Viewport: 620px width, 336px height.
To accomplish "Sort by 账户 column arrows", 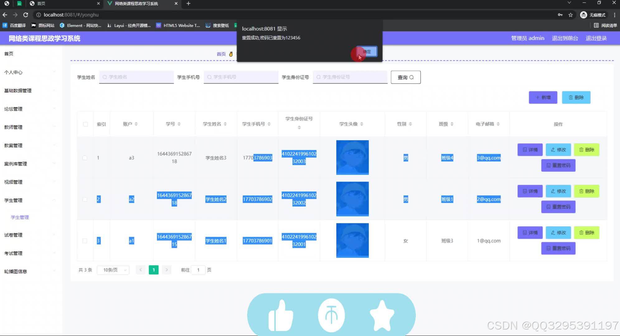I will [136, 124].
